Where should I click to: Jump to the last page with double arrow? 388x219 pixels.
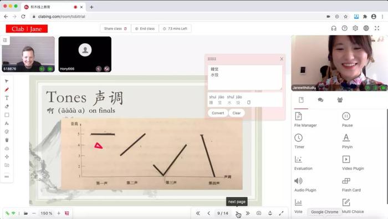tap(248, 213)
